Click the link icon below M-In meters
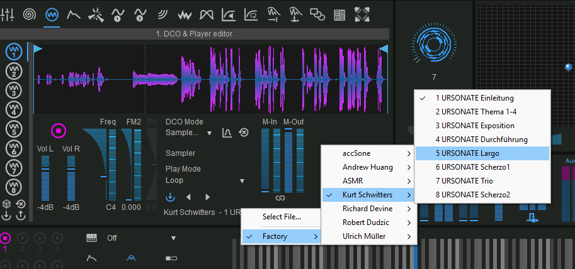 point(280,198)
